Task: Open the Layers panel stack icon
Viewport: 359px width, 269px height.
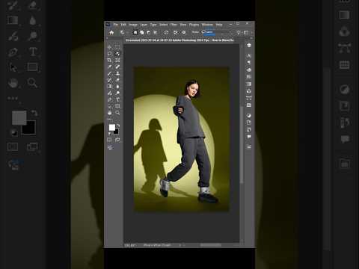Action: [249, 45]
